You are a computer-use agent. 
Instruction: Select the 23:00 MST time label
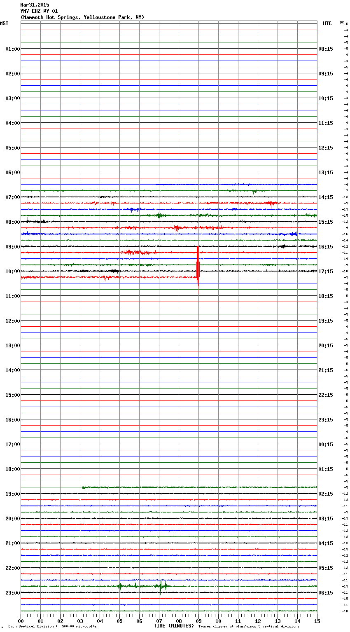[13, 593]
